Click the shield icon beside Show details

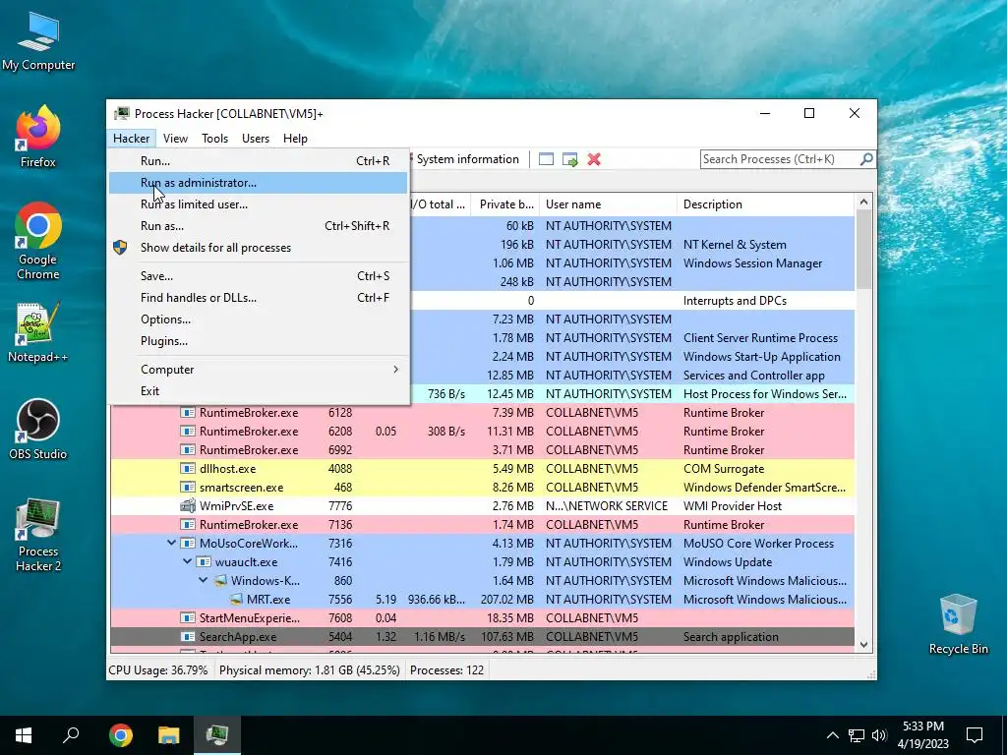120,247
